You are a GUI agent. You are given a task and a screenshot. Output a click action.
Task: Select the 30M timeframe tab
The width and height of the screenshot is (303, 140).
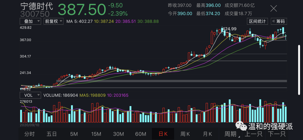click(x=118, y=134)
